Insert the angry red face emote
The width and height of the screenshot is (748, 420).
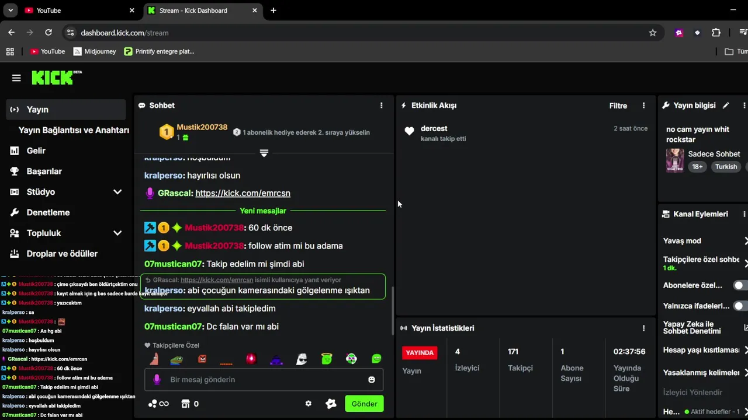coord(202,359)
